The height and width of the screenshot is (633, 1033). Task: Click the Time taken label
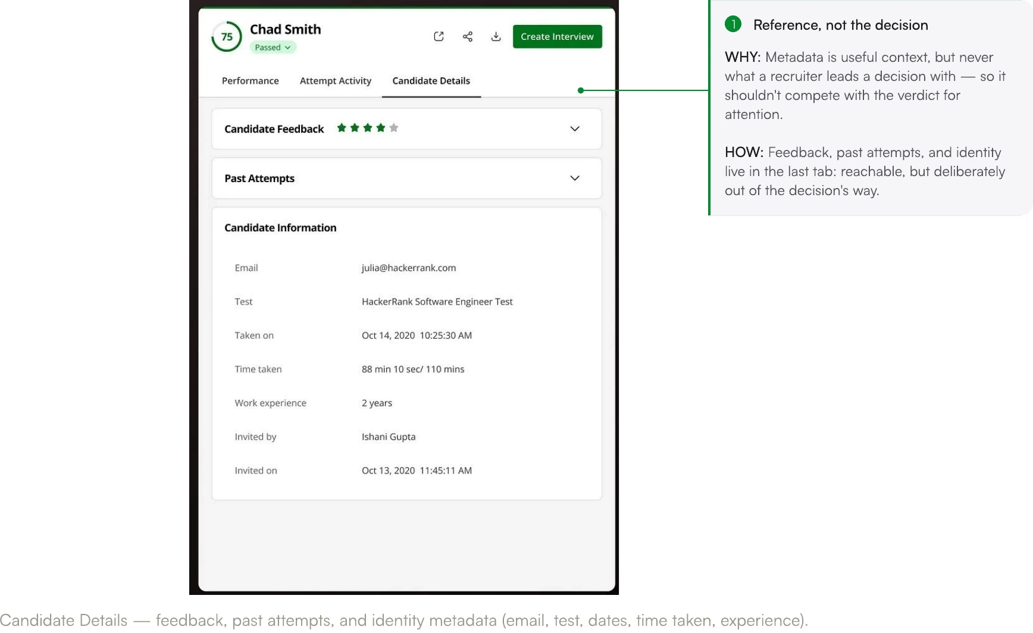pyautogui.click(x=258, y=369)
